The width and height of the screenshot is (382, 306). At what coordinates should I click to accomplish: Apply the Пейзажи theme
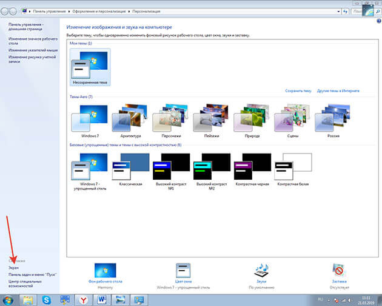coord(212,121)
